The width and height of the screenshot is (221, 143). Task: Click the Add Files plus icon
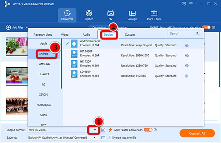point(8,27)
